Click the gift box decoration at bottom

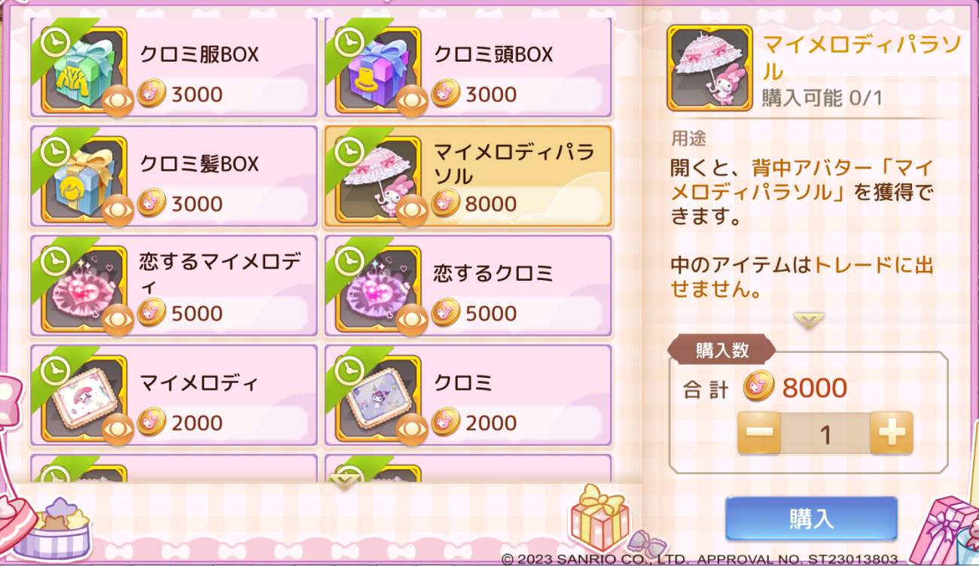click(599, 519)
